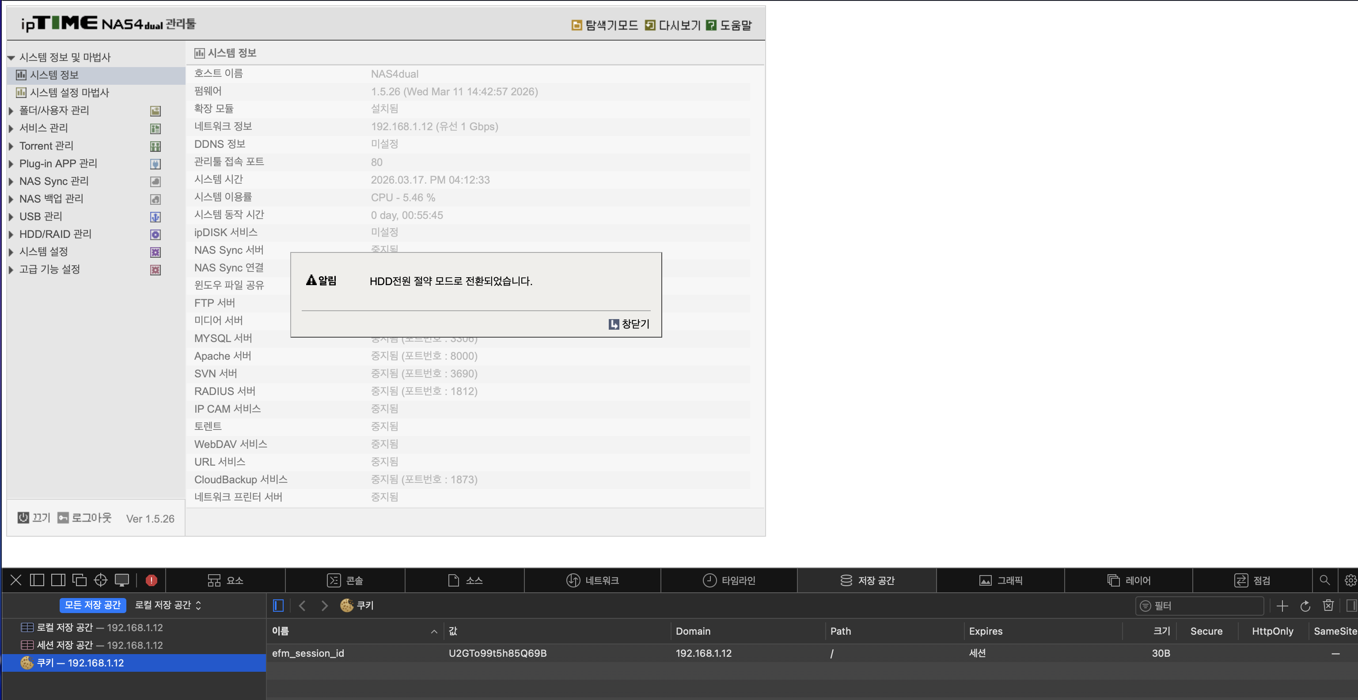Switch to the 저장 공간 tab
The image size is (1358, 700).
point(867,580)
